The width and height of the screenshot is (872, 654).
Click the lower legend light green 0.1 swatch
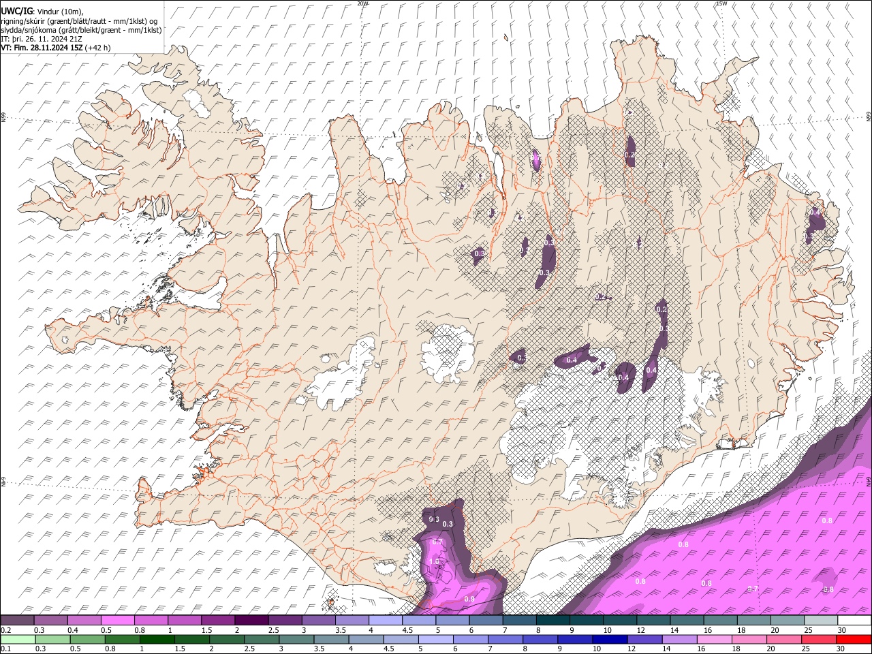click(x=18, y=639)
